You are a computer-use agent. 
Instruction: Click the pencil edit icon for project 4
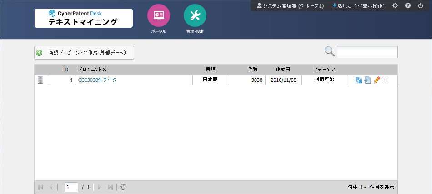tap(377, 80)
